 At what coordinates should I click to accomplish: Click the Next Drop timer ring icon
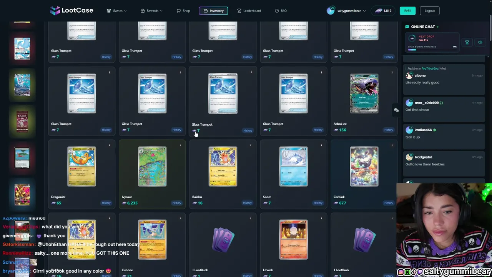point(412,38)
